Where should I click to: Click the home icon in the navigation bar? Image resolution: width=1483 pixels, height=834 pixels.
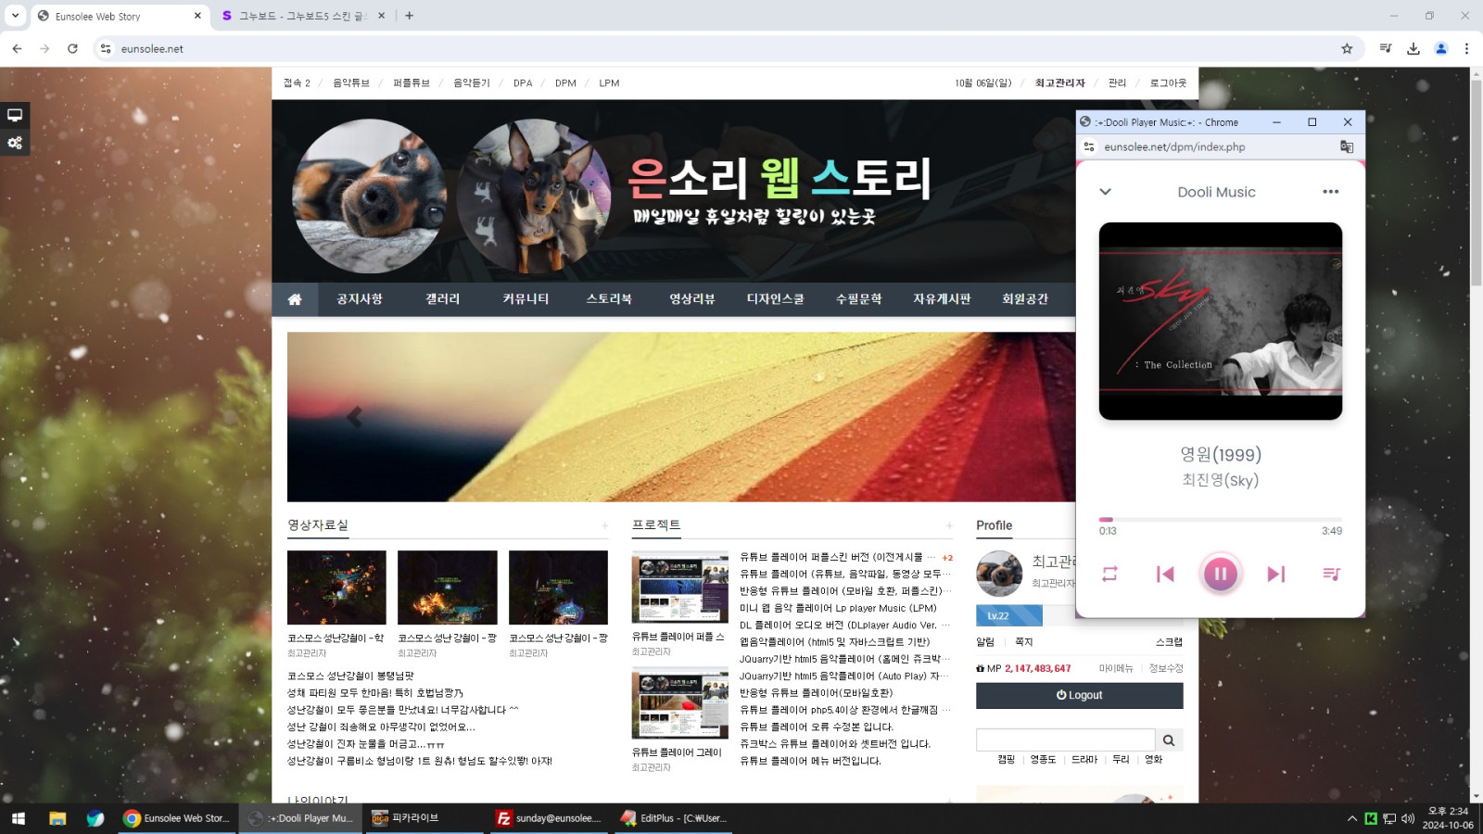295,299
